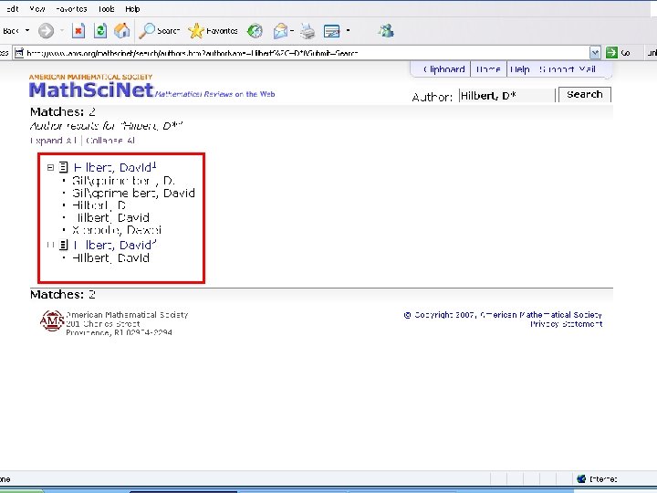Image resolution: width=657 pixels, height=493 pixels.
Task: Open the View menu
Action: coord(36,9)
